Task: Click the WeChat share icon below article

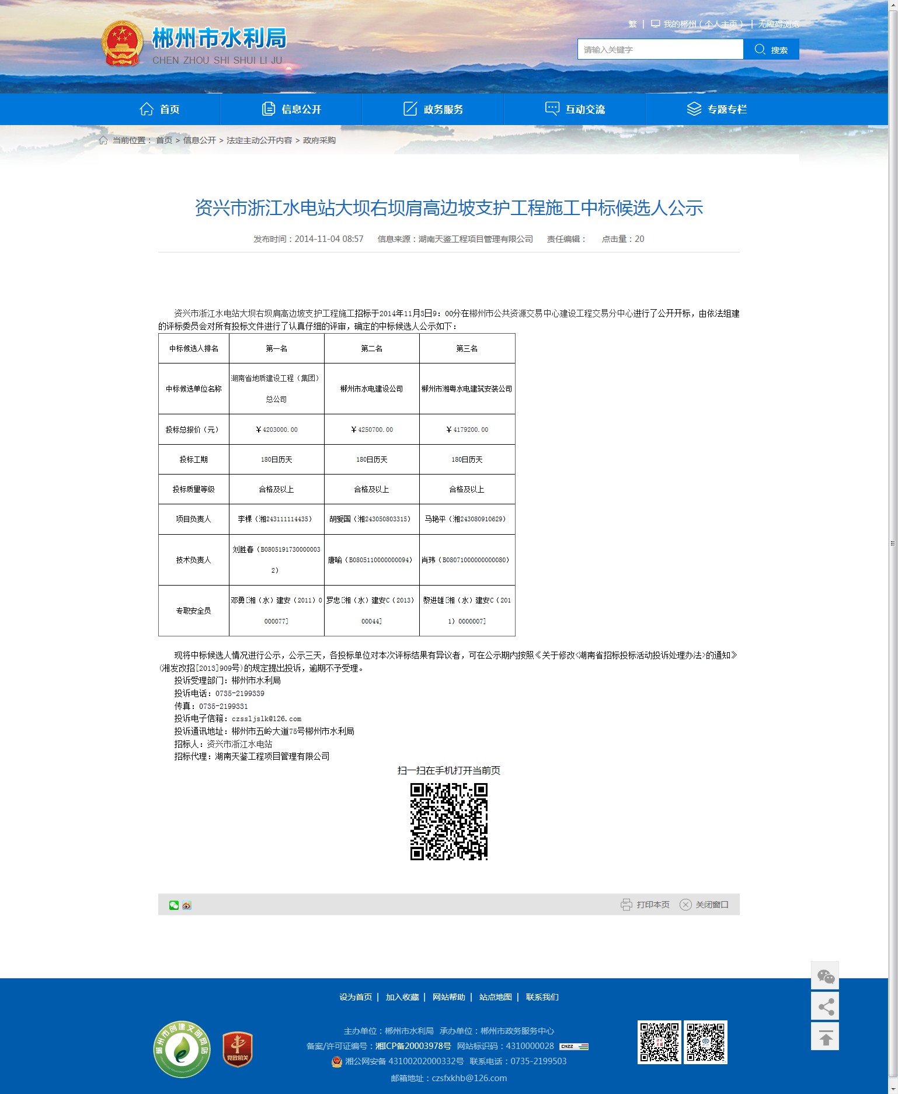Action: (173, 905)
